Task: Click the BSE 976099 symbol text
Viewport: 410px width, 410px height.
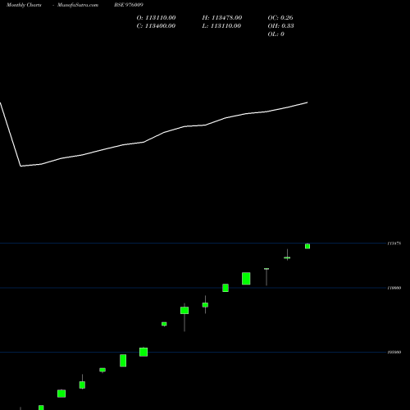Action: 129,5
